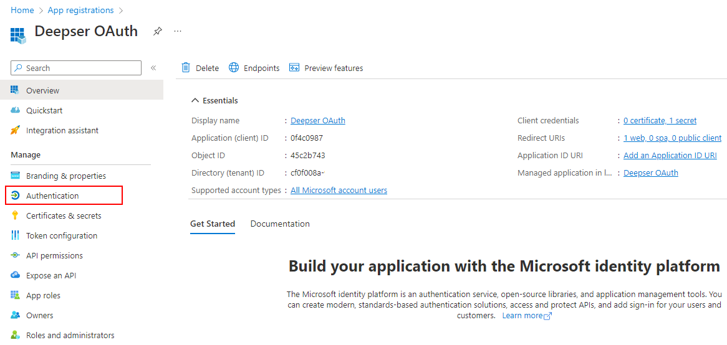The height and width of the screenshot is (345, 727).
Task: Open the 1 web, 0 spa, 0 public client link
Action: click(x=672, y=138)
